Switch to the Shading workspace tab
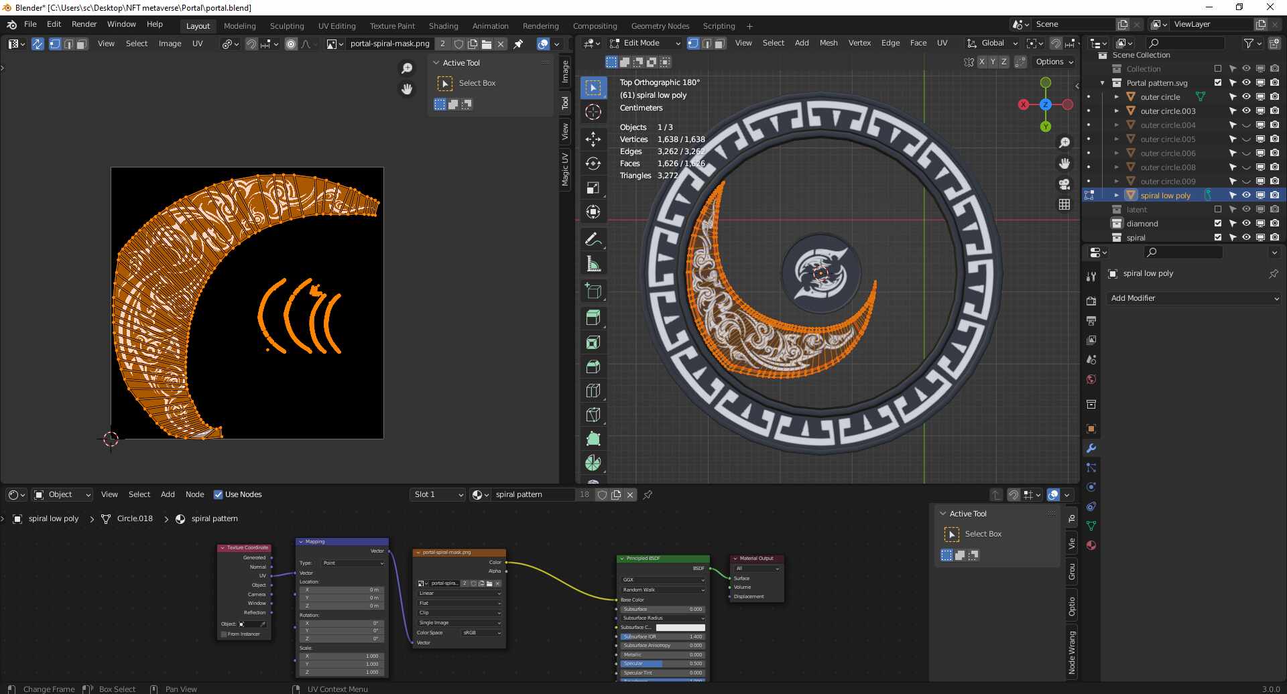The image size is (1287, 694). pos(444,26)
